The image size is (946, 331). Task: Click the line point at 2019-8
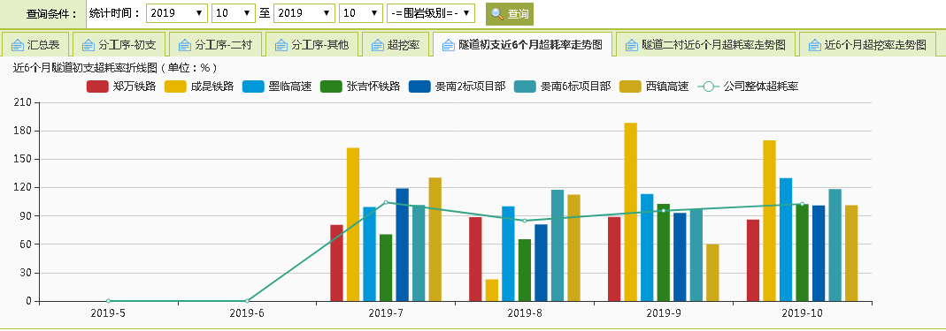pos(525,221)
